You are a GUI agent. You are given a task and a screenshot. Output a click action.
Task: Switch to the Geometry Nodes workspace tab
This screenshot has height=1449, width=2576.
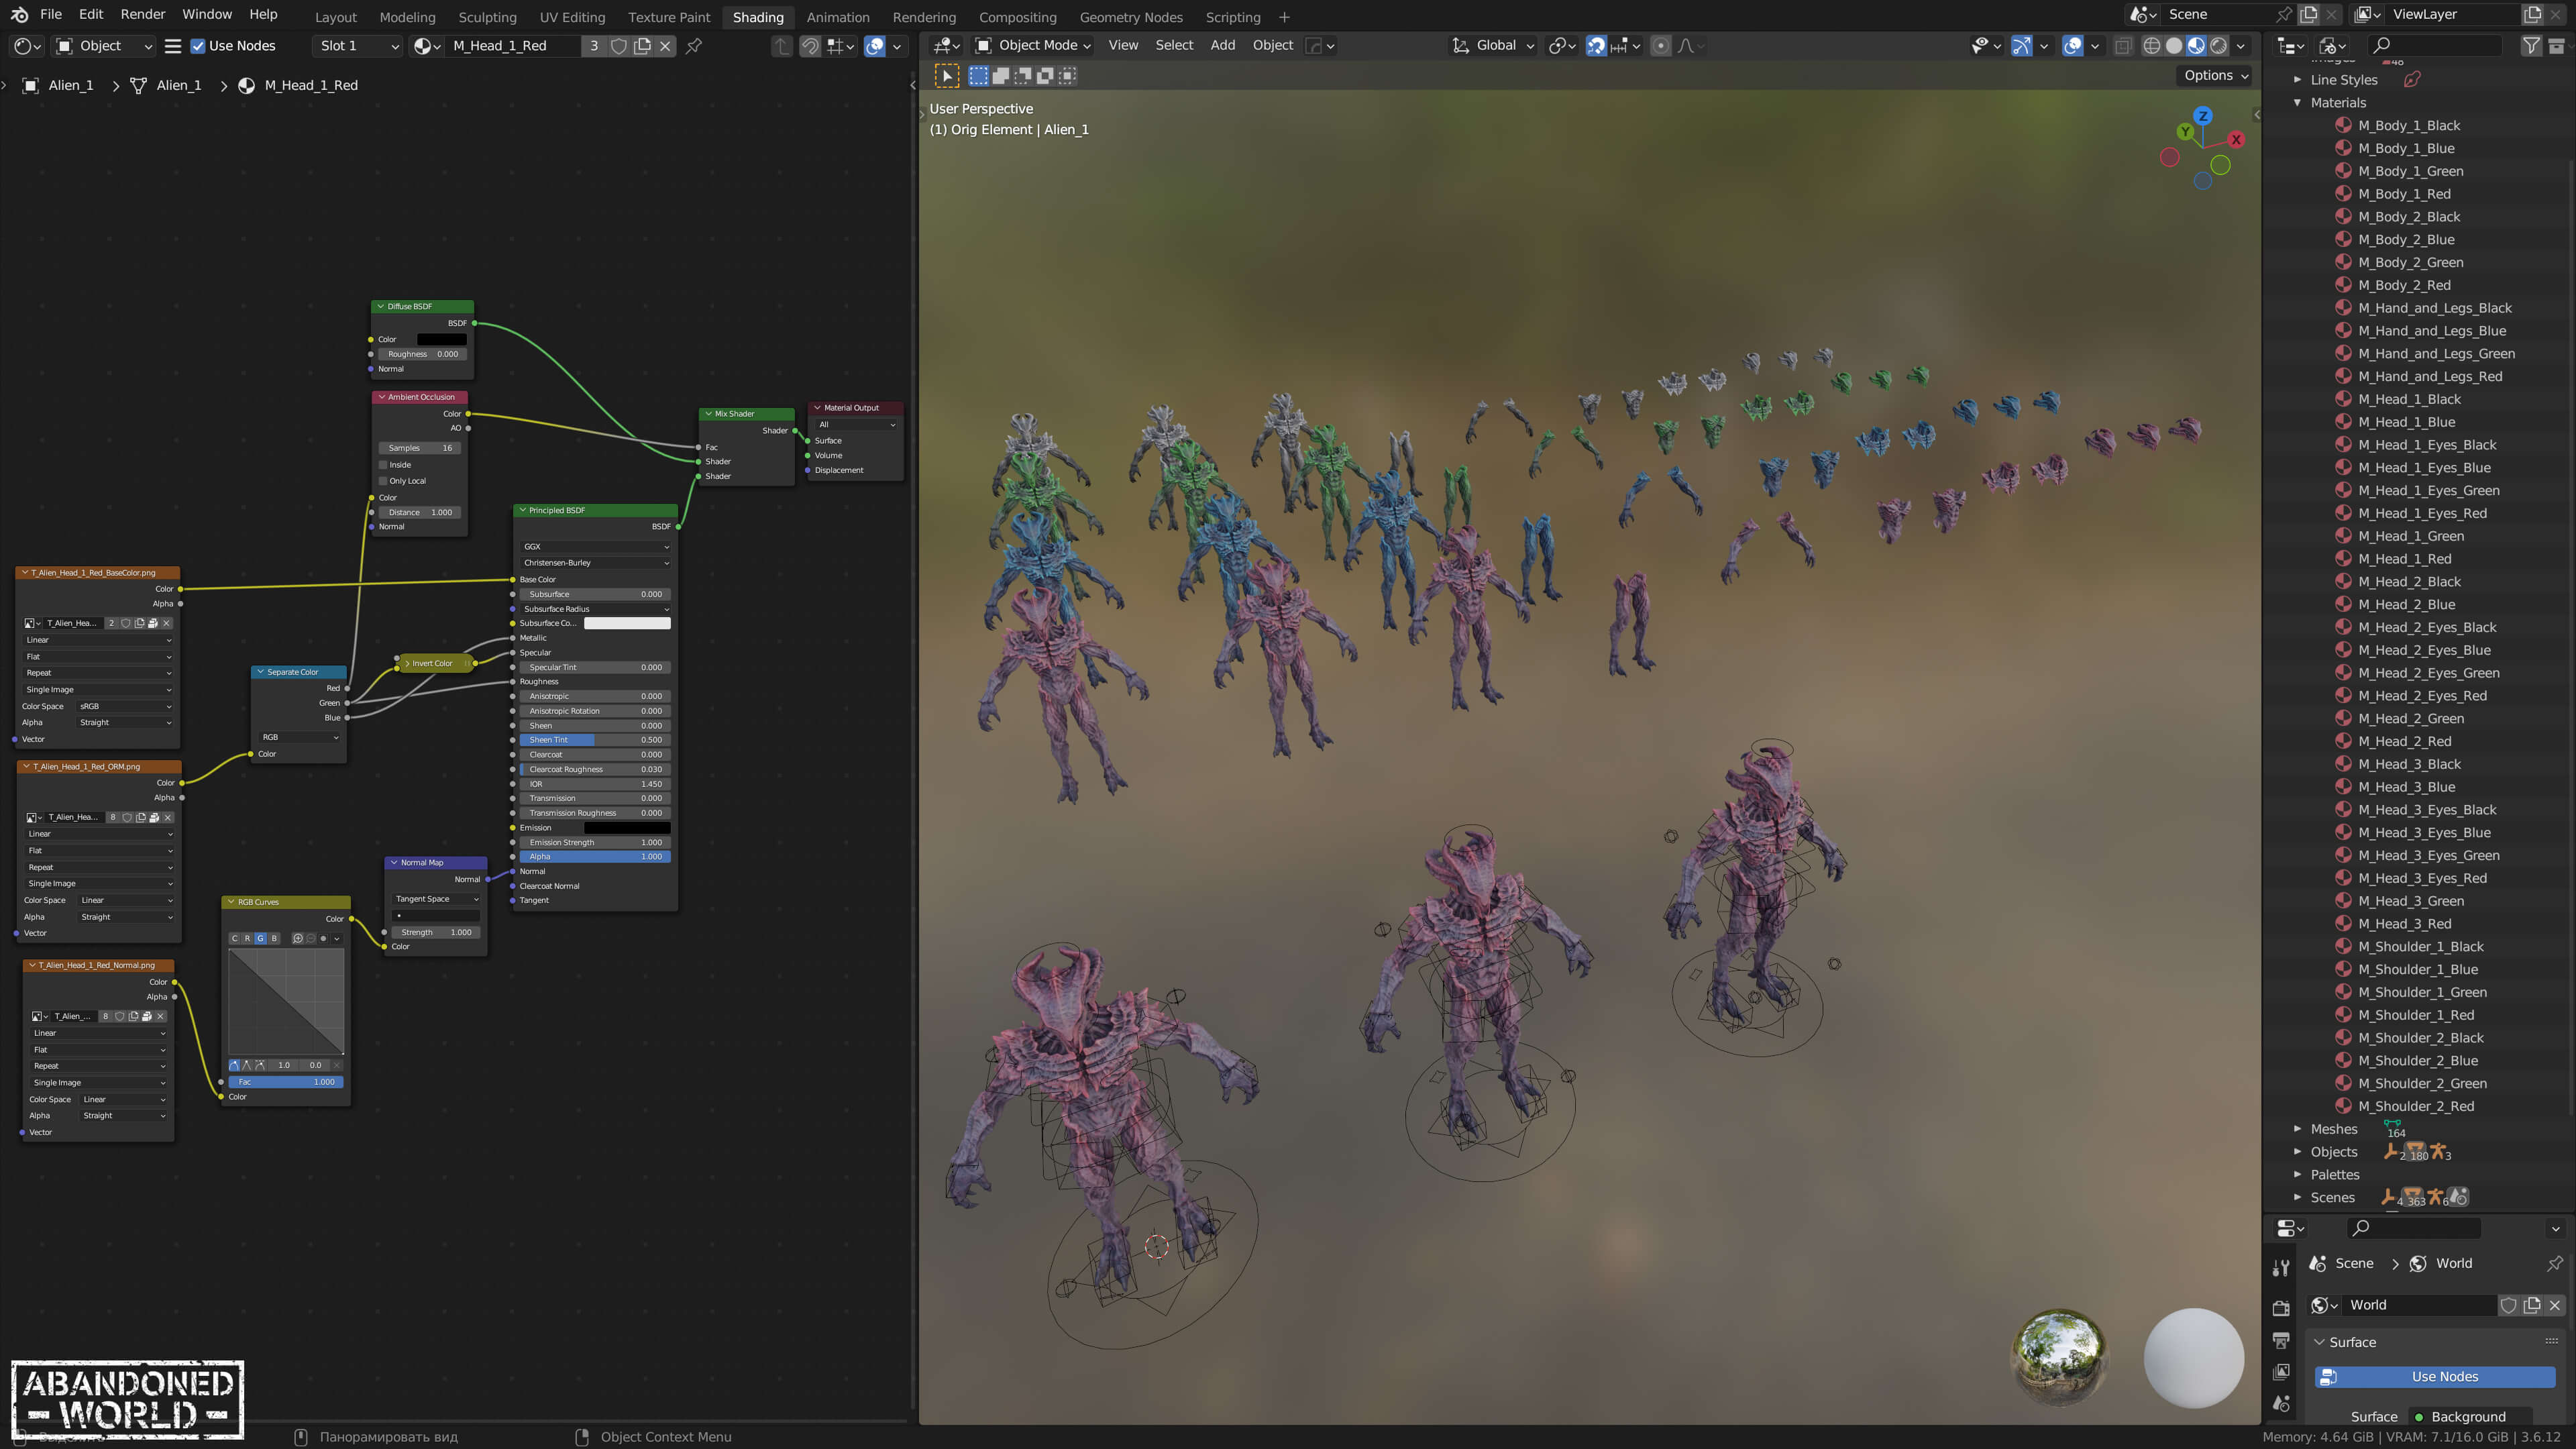[1130, 17]
